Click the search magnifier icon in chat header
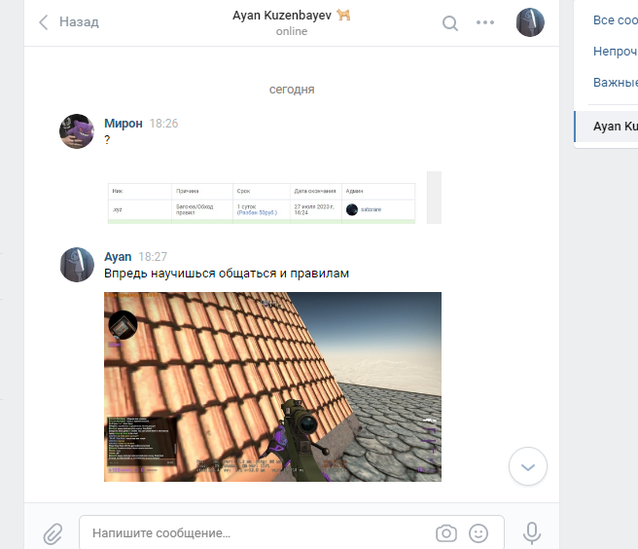 (449, 23)
